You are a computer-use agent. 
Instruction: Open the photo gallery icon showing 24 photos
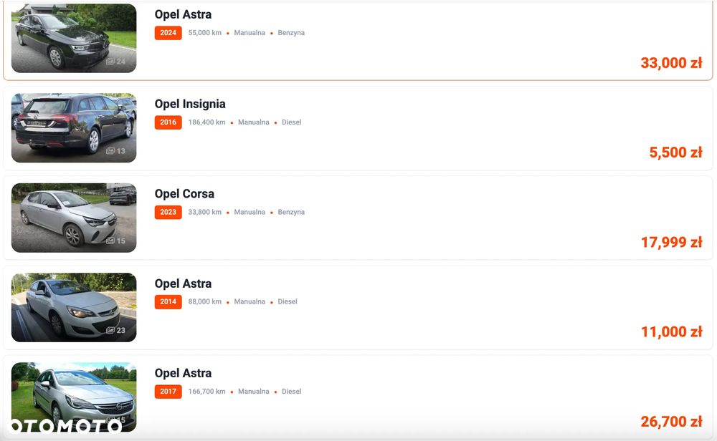point(115,61)
